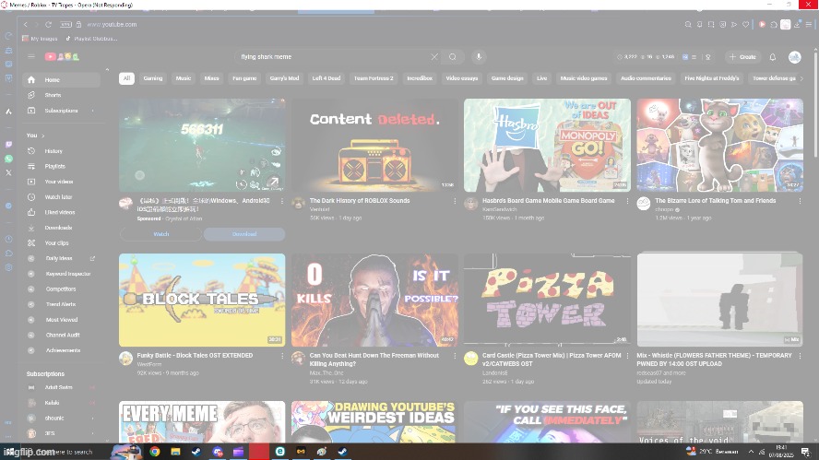This screenshot has width=819, height=460.
Task: Open options menu for Hasbro video
Action: click(627, 201)
